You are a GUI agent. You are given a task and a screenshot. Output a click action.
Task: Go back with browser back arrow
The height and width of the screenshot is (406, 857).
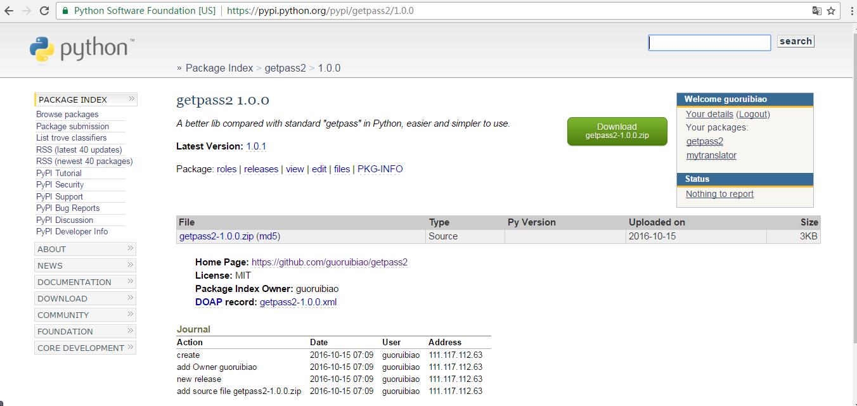point(9,11)
